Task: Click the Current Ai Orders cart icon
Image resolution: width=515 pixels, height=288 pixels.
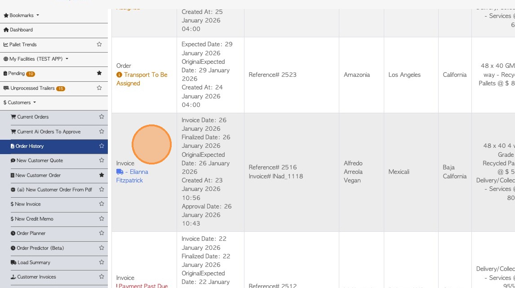Action: (x=13, y=132)
